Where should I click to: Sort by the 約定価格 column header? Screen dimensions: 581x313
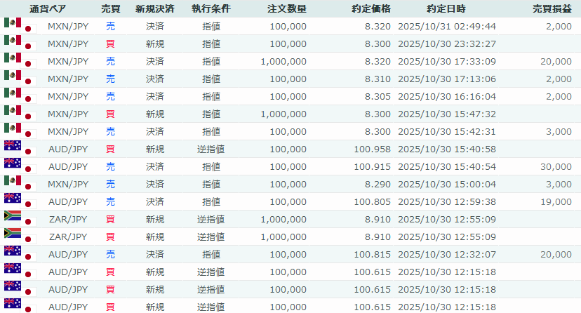[x=371, y=9]
